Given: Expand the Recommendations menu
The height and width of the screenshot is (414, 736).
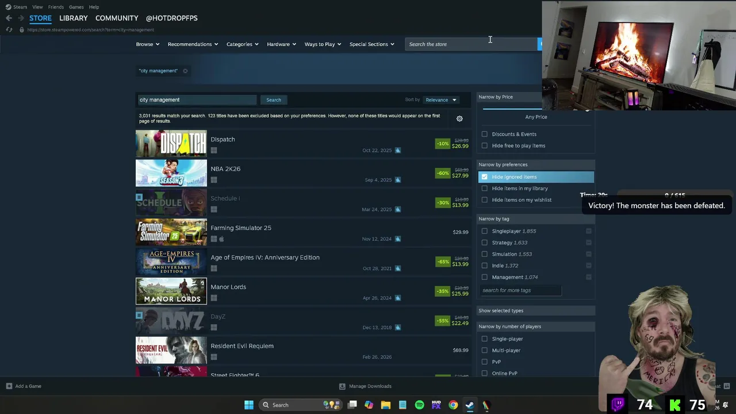Looking at the screenshot, I should pyautogui.click(x=193, y=44).
